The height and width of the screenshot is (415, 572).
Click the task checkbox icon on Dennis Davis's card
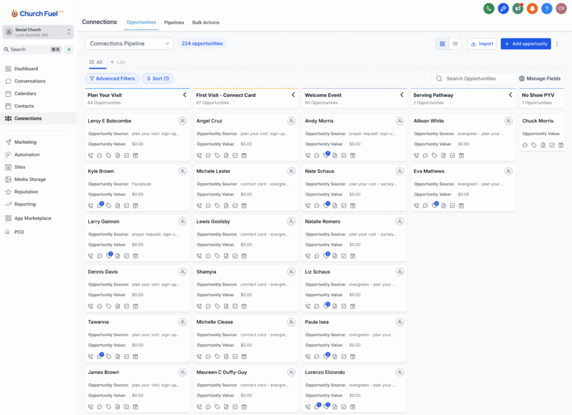click(126, 306)
